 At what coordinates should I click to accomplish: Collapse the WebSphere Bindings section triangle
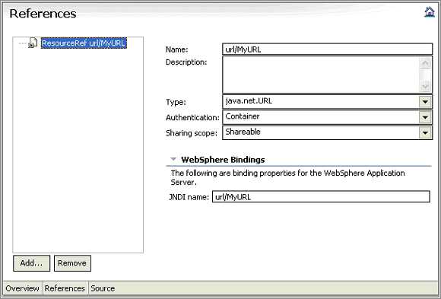[173, 159]
